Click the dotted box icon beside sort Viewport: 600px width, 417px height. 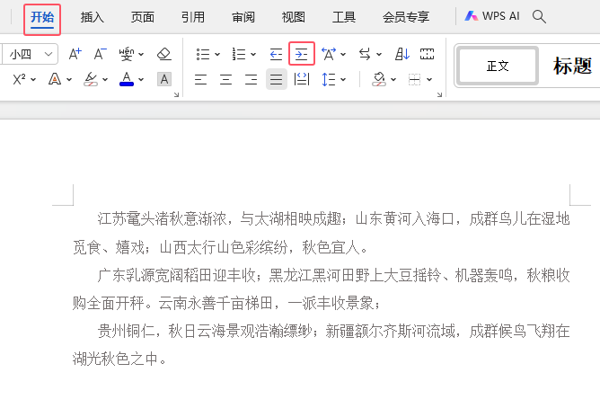click(427, 54)
